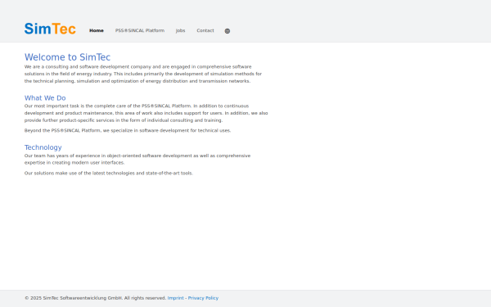This screenshot has height=307, width=491.
Task: Click the copyright notice '© 2025 SimTec Softwareentwicklung GmbH'
Action: pos(74,298)
